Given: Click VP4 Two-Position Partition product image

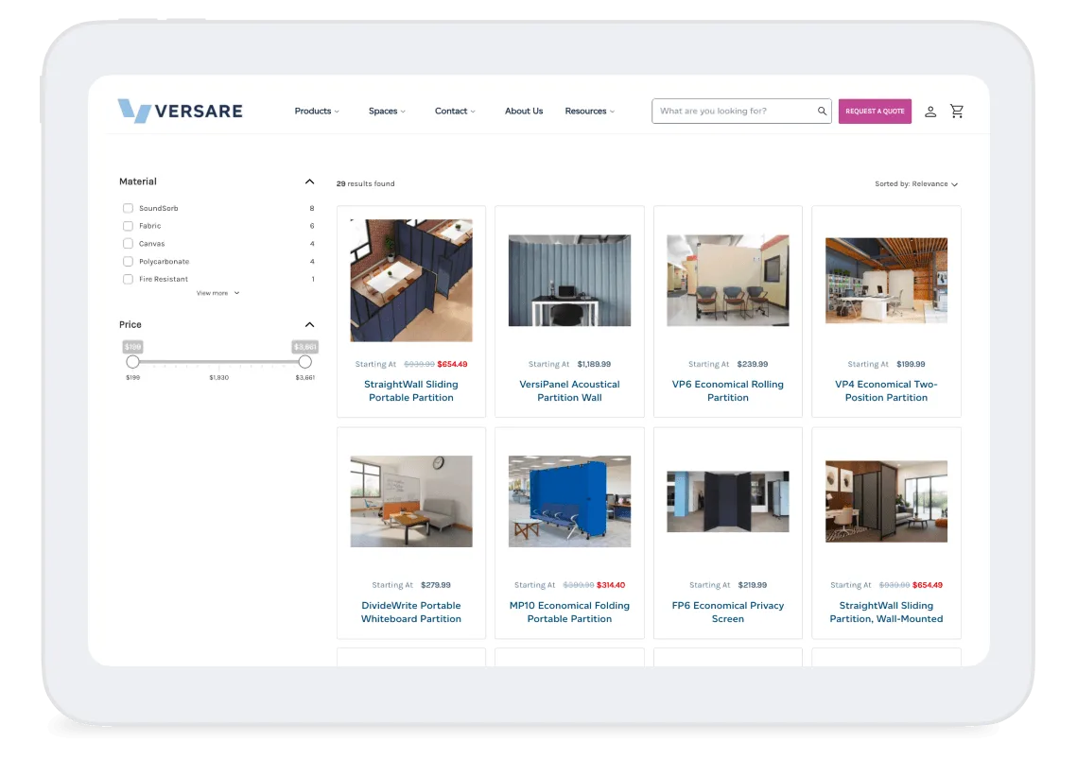Looking at the screenshot, I should click(886, 280).
